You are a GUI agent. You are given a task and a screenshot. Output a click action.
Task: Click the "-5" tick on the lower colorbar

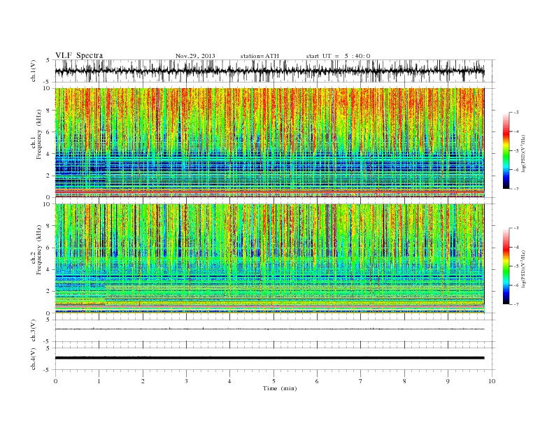(516, 266)
